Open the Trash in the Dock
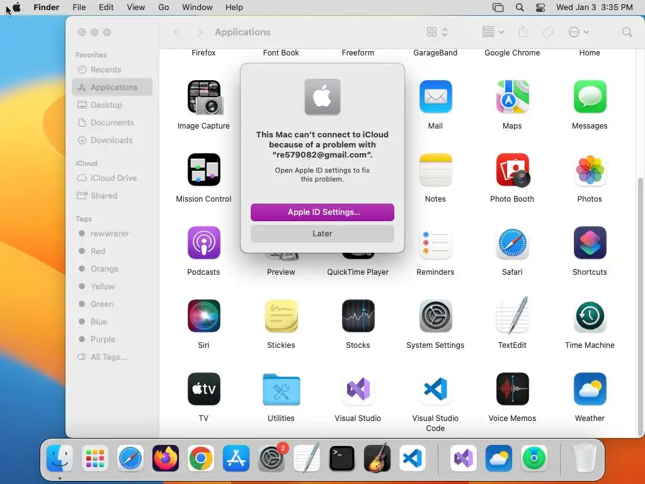Image resolution: width=645 pixels, height=484 pixels. 585,458
